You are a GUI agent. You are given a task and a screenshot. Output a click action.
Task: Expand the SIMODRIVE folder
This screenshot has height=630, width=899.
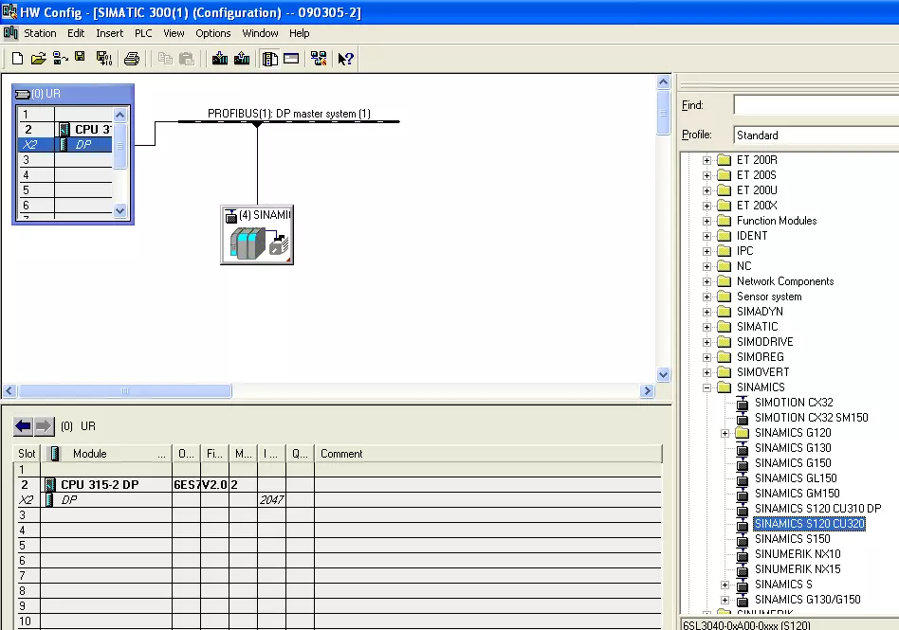point(706,343)
